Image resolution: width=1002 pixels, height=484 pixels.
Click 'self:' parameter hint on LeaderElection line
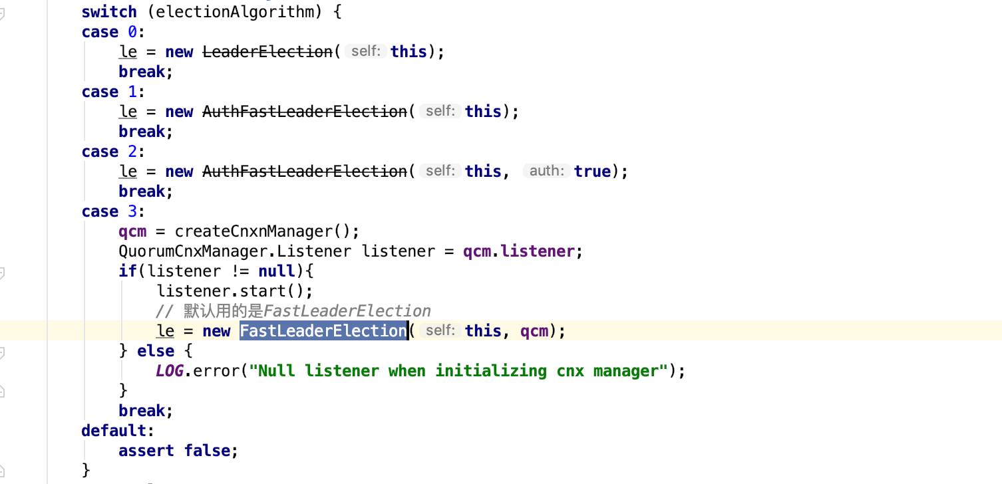(365, 51)
